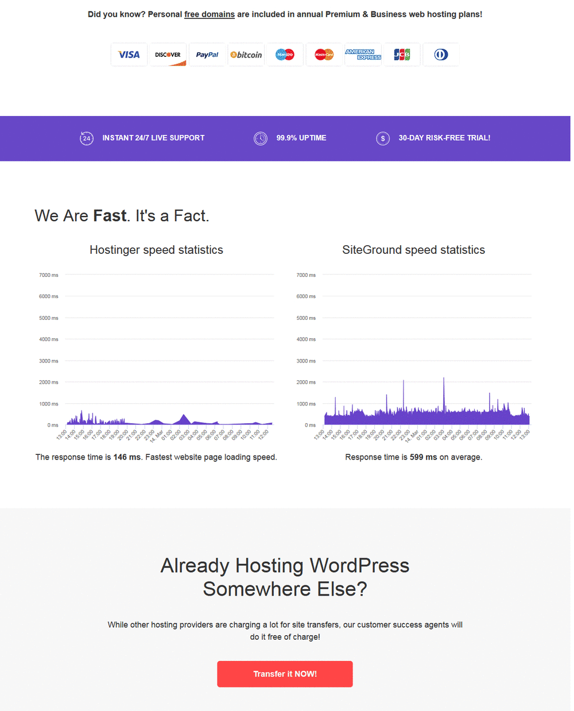This screenshot has height=711, width=574.
Task: Click the Visa payment icon
Action: point(129,55)
